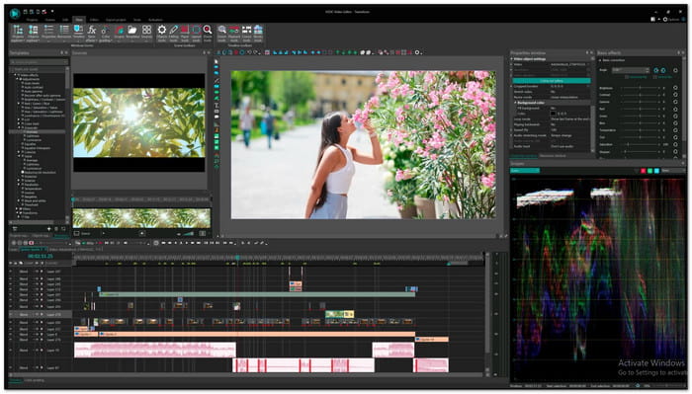Open the quick access toolbar dropdown arrow

click(52, 12)
